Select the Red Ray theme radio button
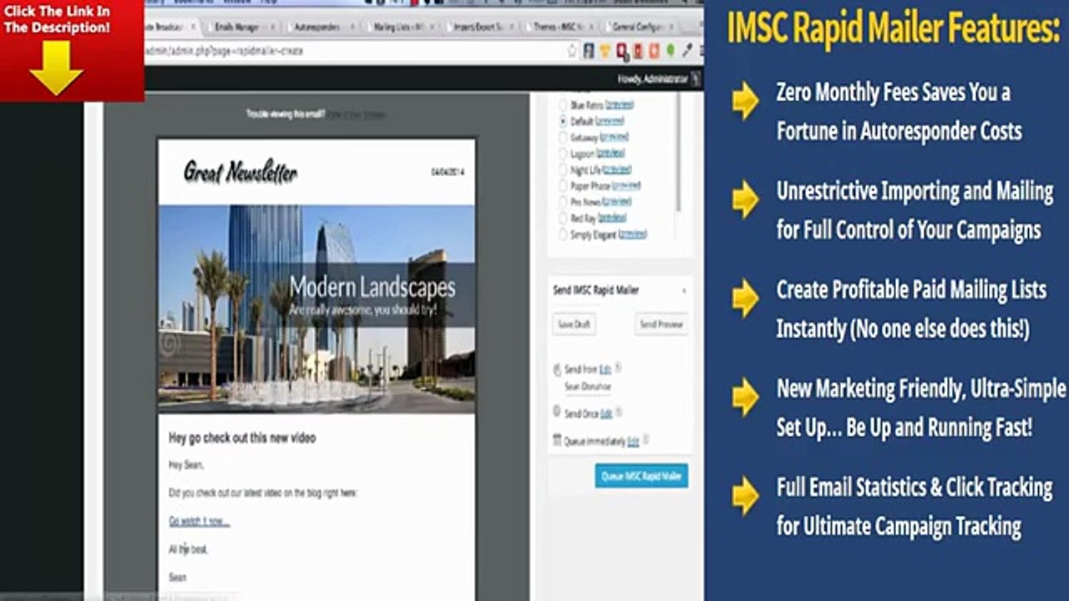This screenshot has width=1069, height=601. tap(564, 218)
